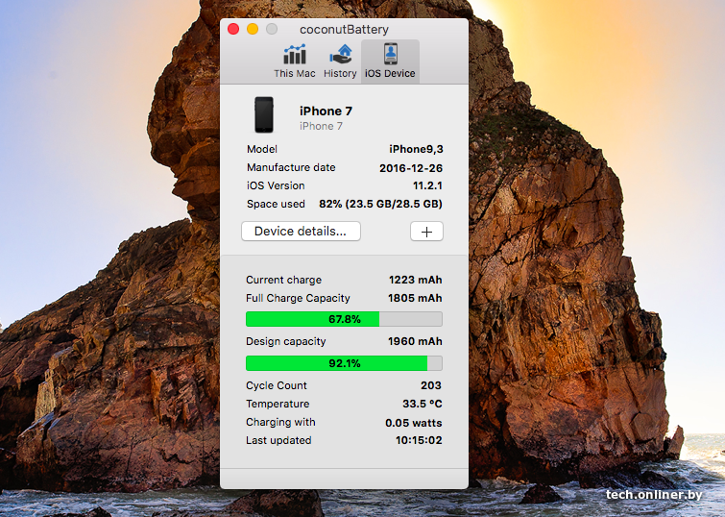Click the coconutBattery window title
This screenshot has width=725, height=517.
[344, 30]
